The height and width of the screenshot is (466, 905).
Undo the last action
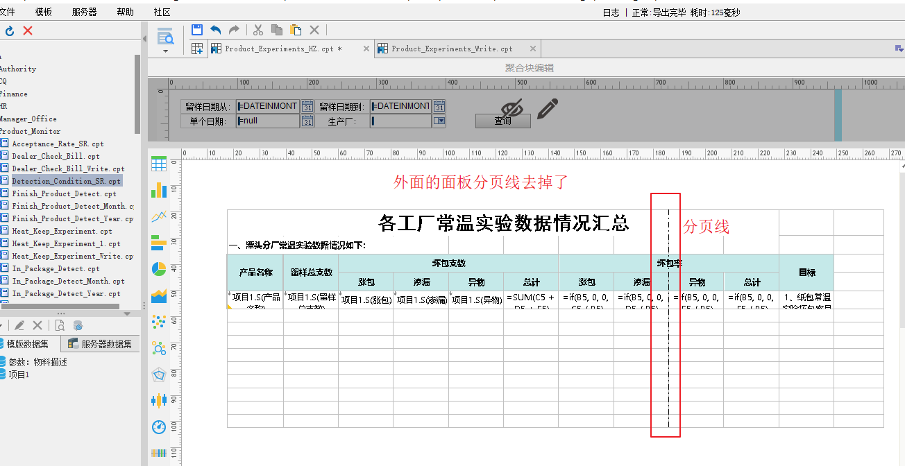(x=216, y=30)
